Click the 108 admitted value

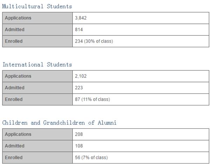(x=79, y=146)
